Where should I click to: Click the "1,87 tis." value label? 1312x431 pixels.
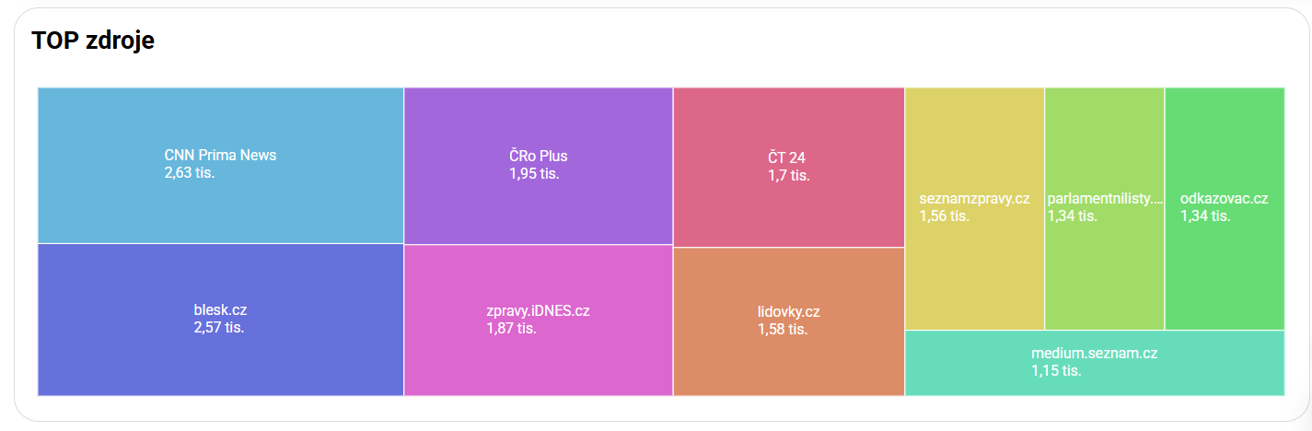pos(511,328)
